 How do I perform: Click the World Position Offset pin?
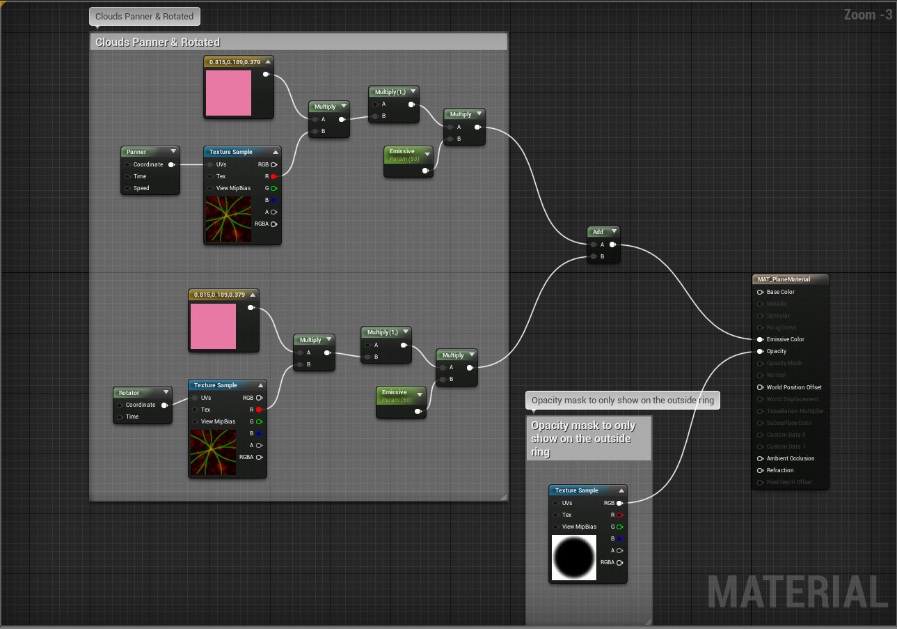[x=760, y=387]
